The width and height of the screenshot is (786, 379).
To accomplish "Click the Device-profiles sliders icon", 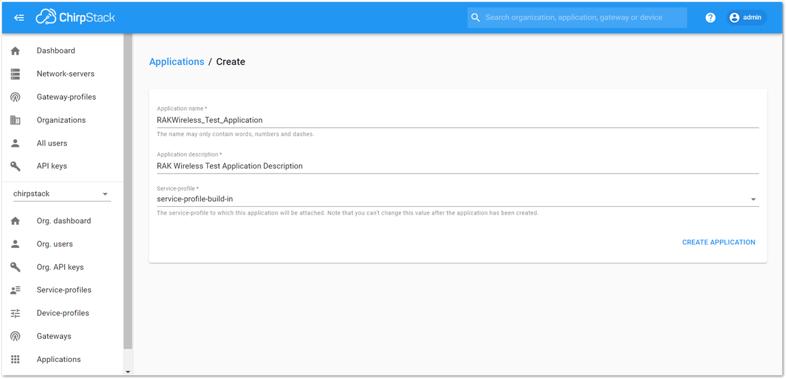I will pyautogui.click(x=16, y=313).
